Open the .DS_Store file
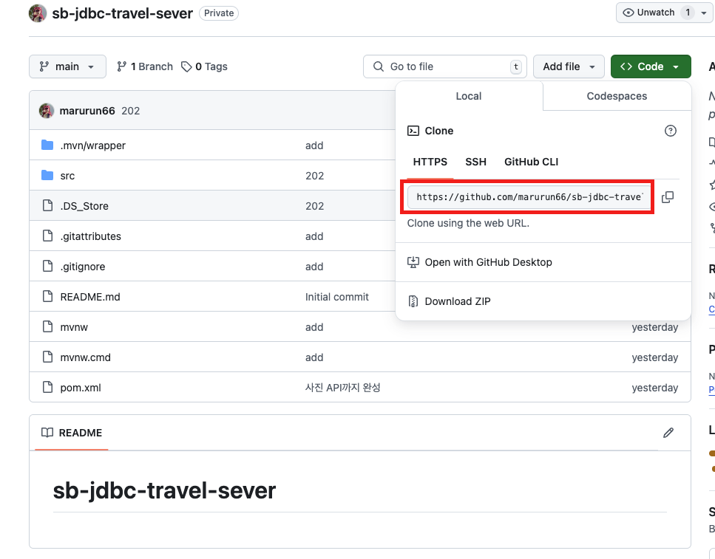The width and height of the screenshot is (715, 559). click(84, 206)
